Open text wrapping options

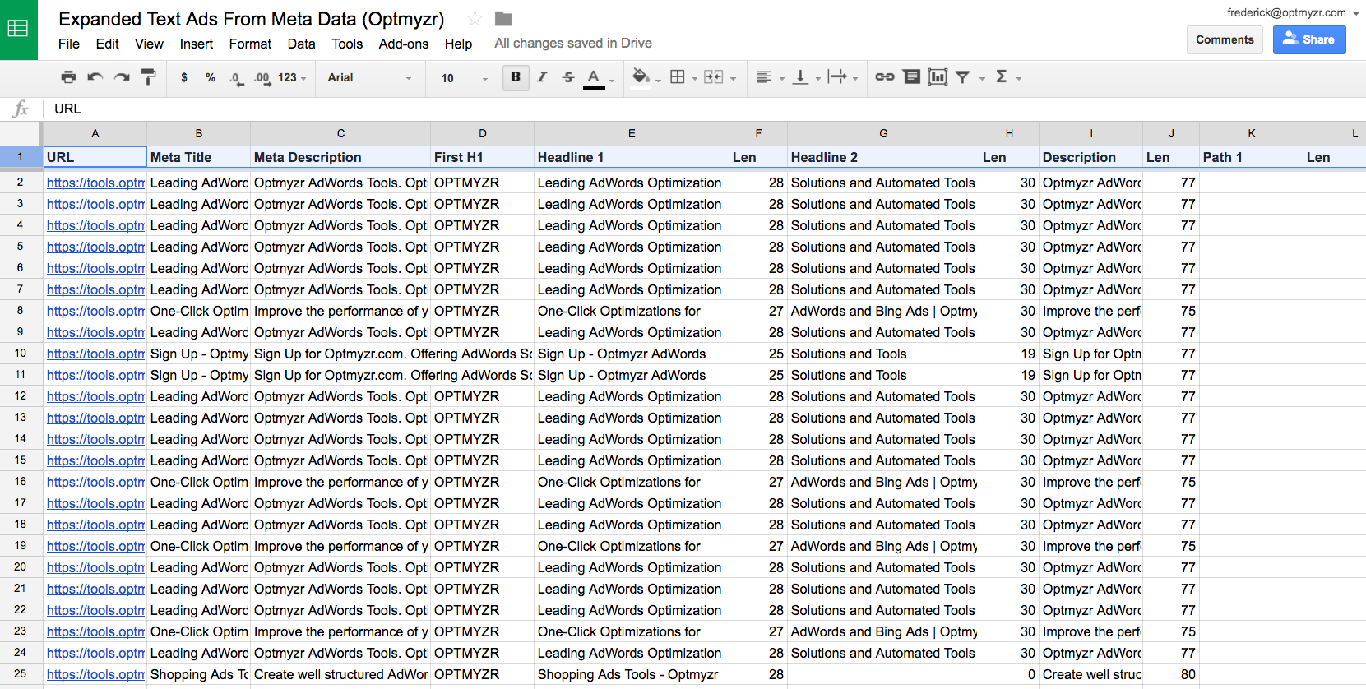click(843, 77)
